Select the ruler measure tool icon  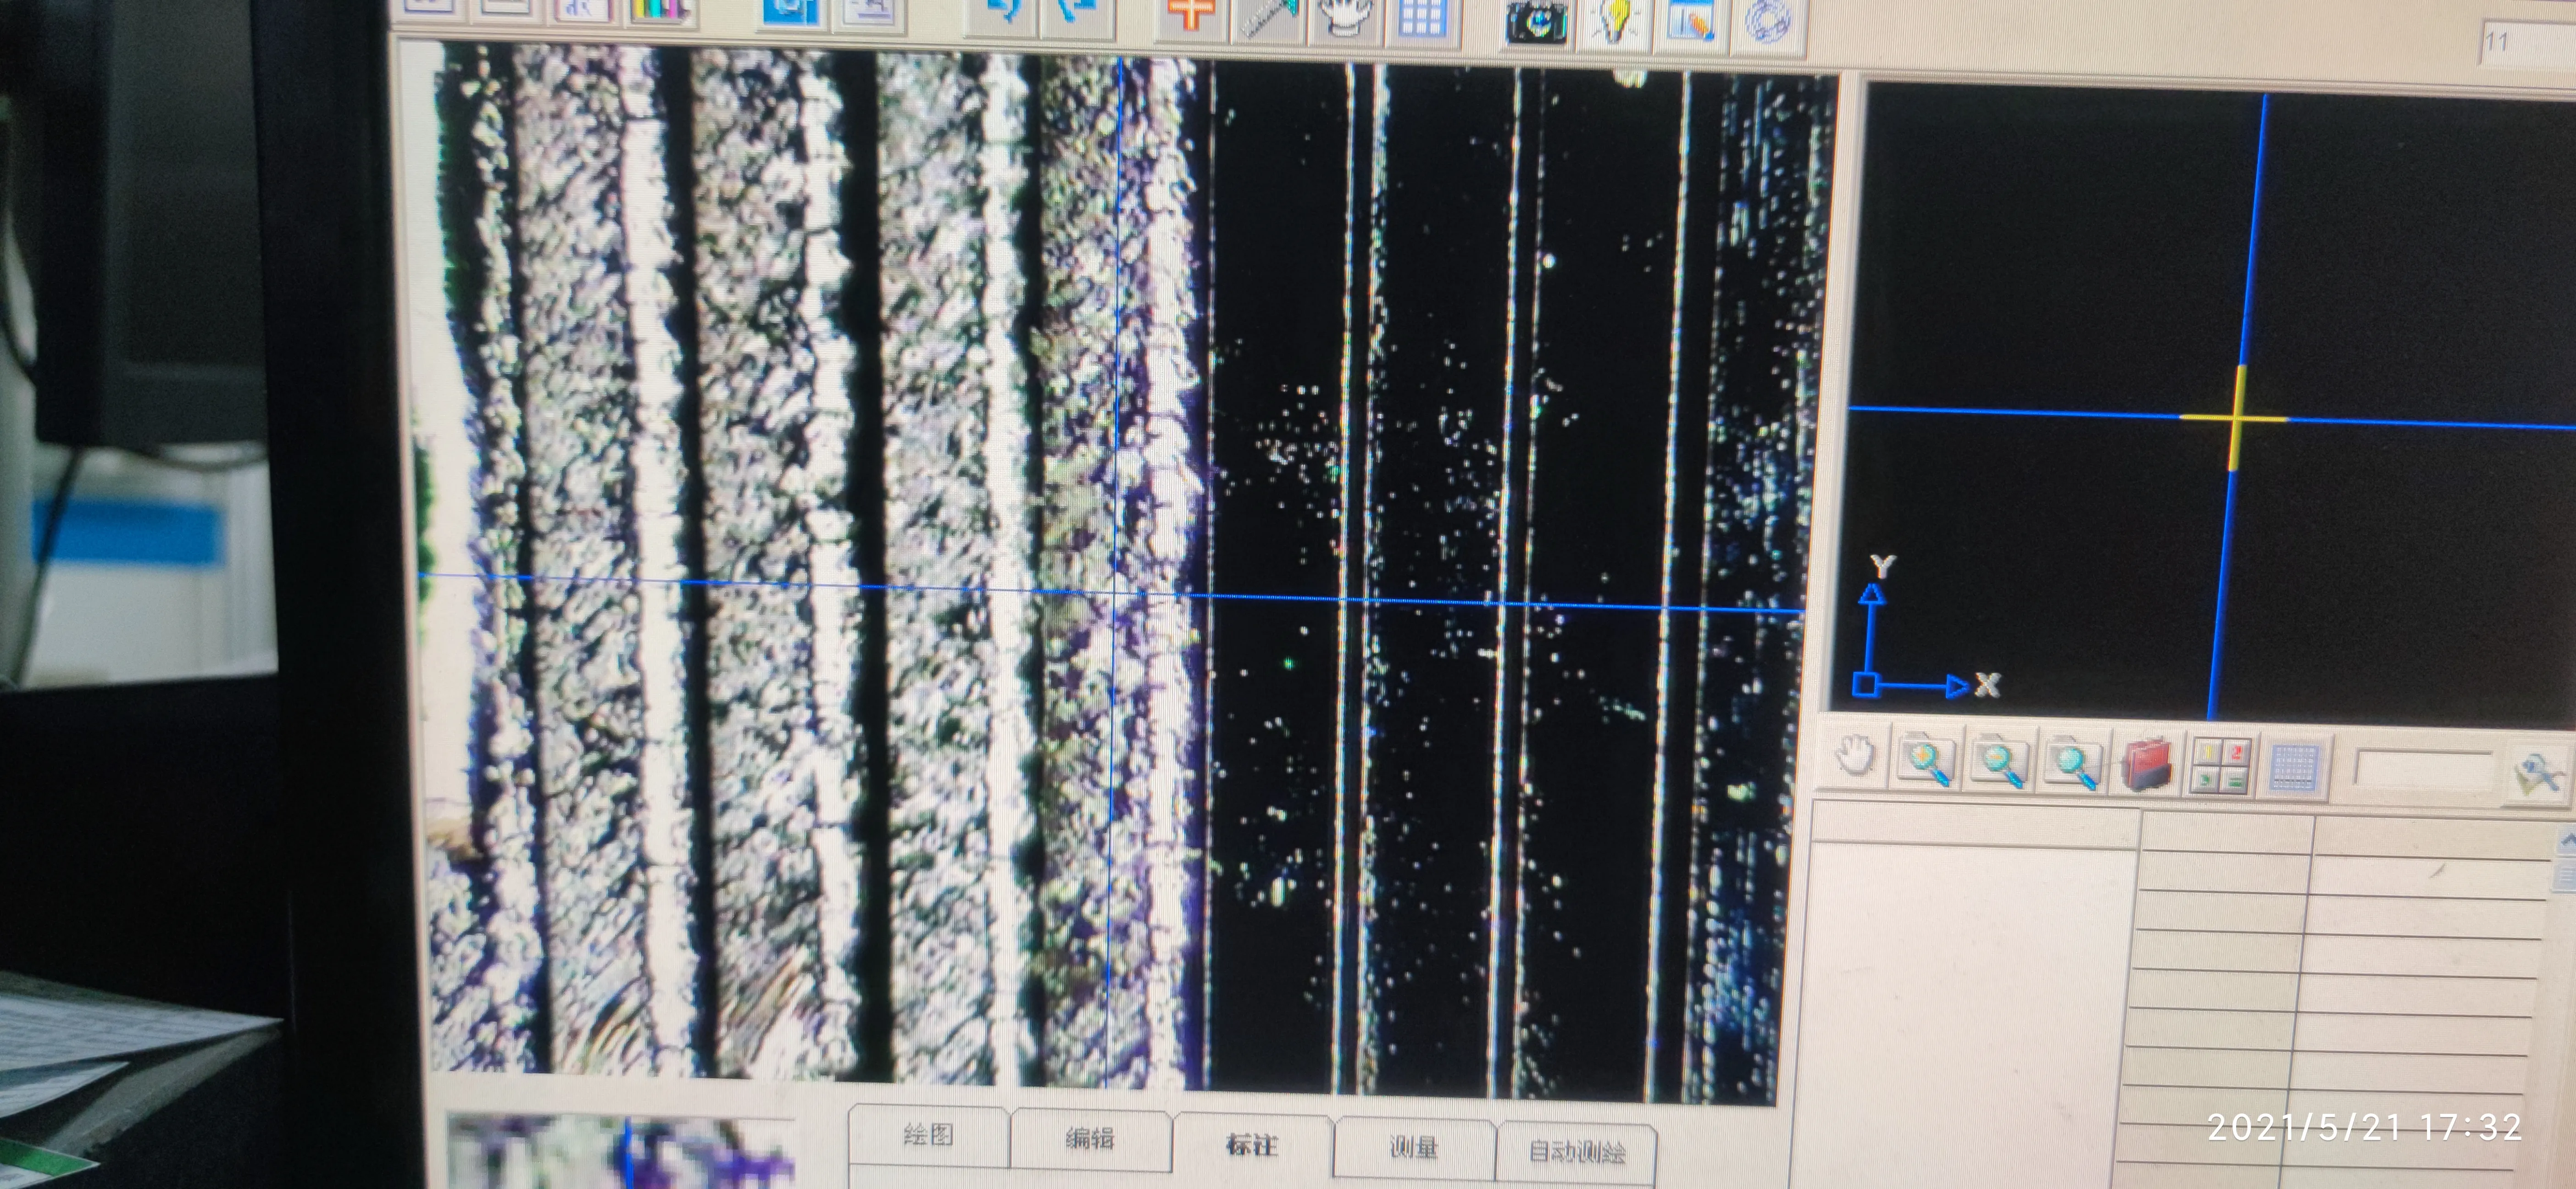coord(1269,17)
